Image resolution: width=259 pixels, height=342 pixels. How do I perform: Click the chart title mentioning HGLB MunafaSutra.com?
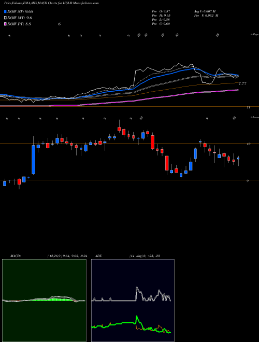tap(51, 3)
